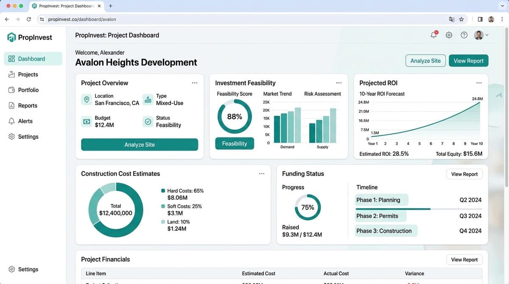Screen dimensions: 509x284
Task: Open the notifications bell in the dashboard header
Action: pos(433,35)
